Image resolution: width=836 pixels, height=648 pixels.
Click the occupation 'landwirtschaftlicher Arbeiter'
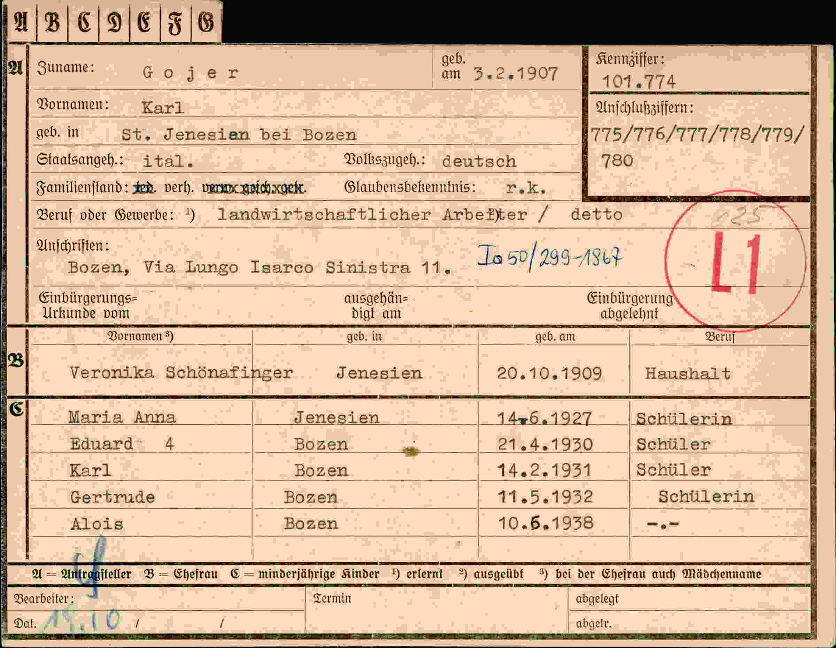(x=372, y=214)
